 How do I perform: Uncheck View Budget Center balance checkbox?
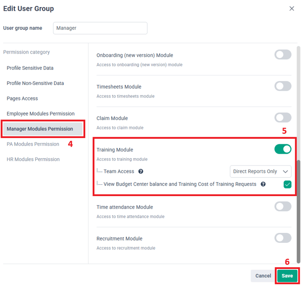287,184
